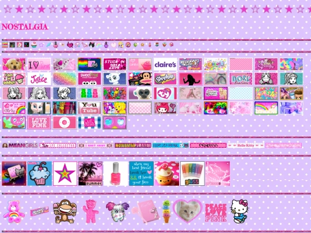Open the golden puppy stamp
The width and height of the screenshot is (311, 233).
click(14, 64)
